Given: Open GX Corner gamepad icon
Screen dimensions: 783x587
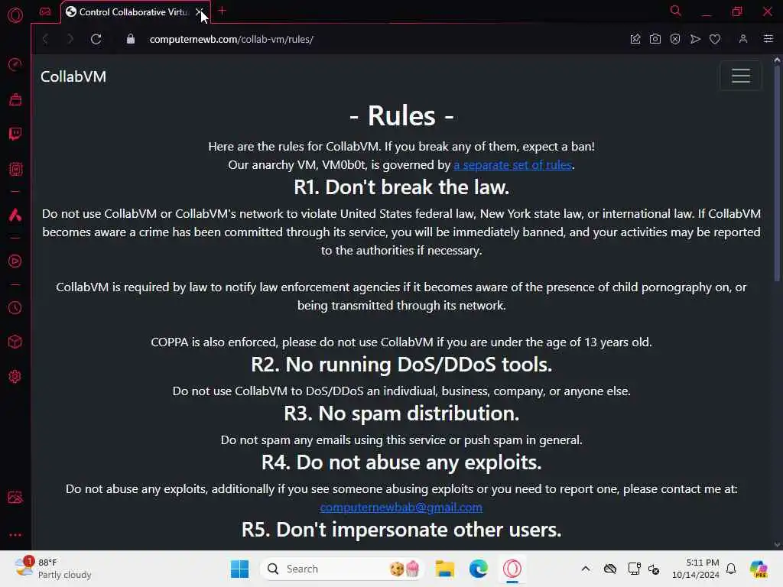Looking at the screenshot, I should 45,11.
